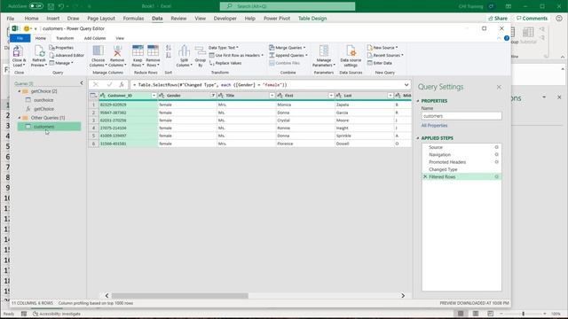Open the Power Query help icon
The height and width of the screenshot is (319, 568).
[x=507, y=38]
